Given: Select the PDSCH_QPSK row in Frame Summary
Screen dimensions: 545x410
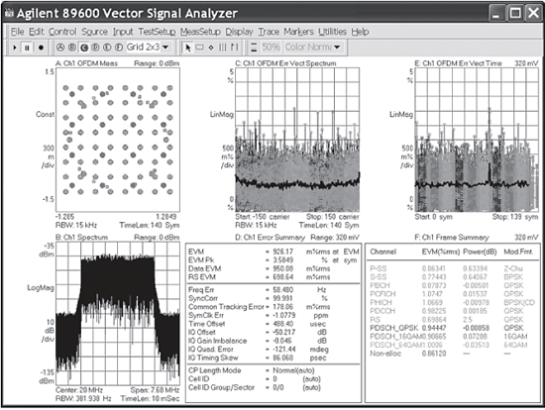Looking at the screenshot, I should coord(452,328).
